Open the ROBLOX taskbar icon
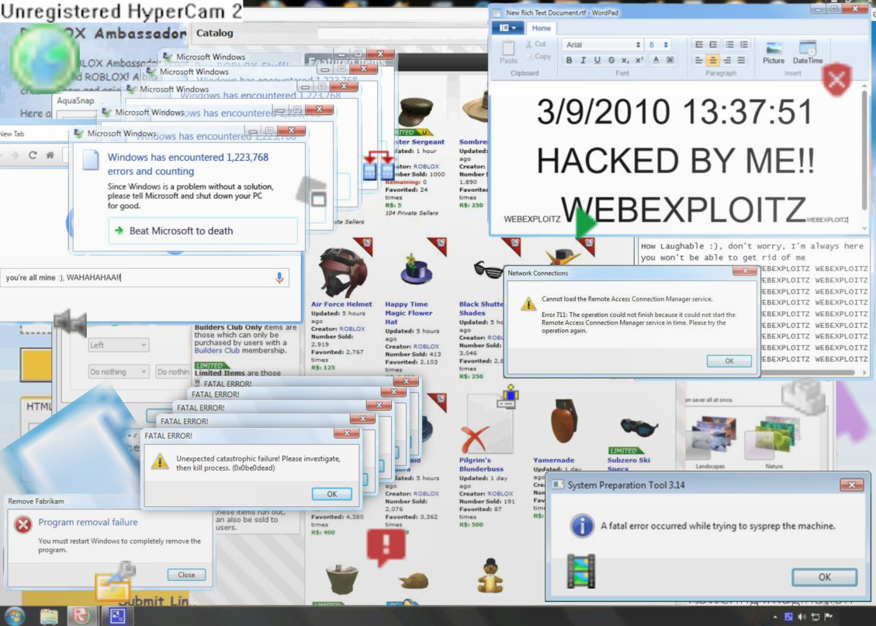876x626 pixels. pos(81,616)
